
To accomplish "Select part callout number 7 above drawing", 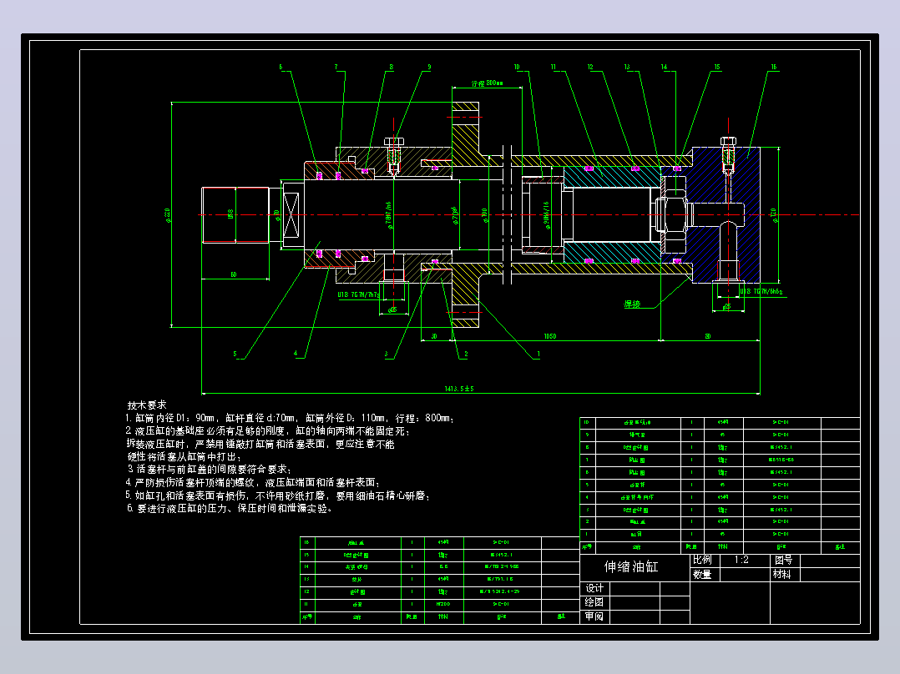I will coord(336,67).
